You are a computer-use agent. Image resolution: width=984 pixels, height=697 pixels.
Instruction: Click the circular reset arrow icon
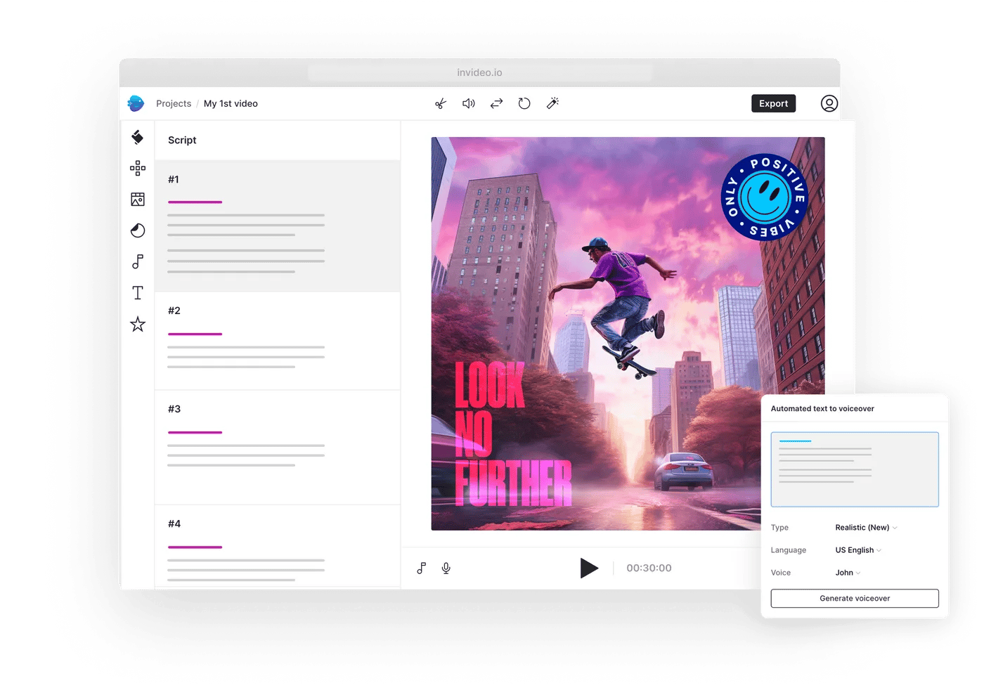(524, 103)
